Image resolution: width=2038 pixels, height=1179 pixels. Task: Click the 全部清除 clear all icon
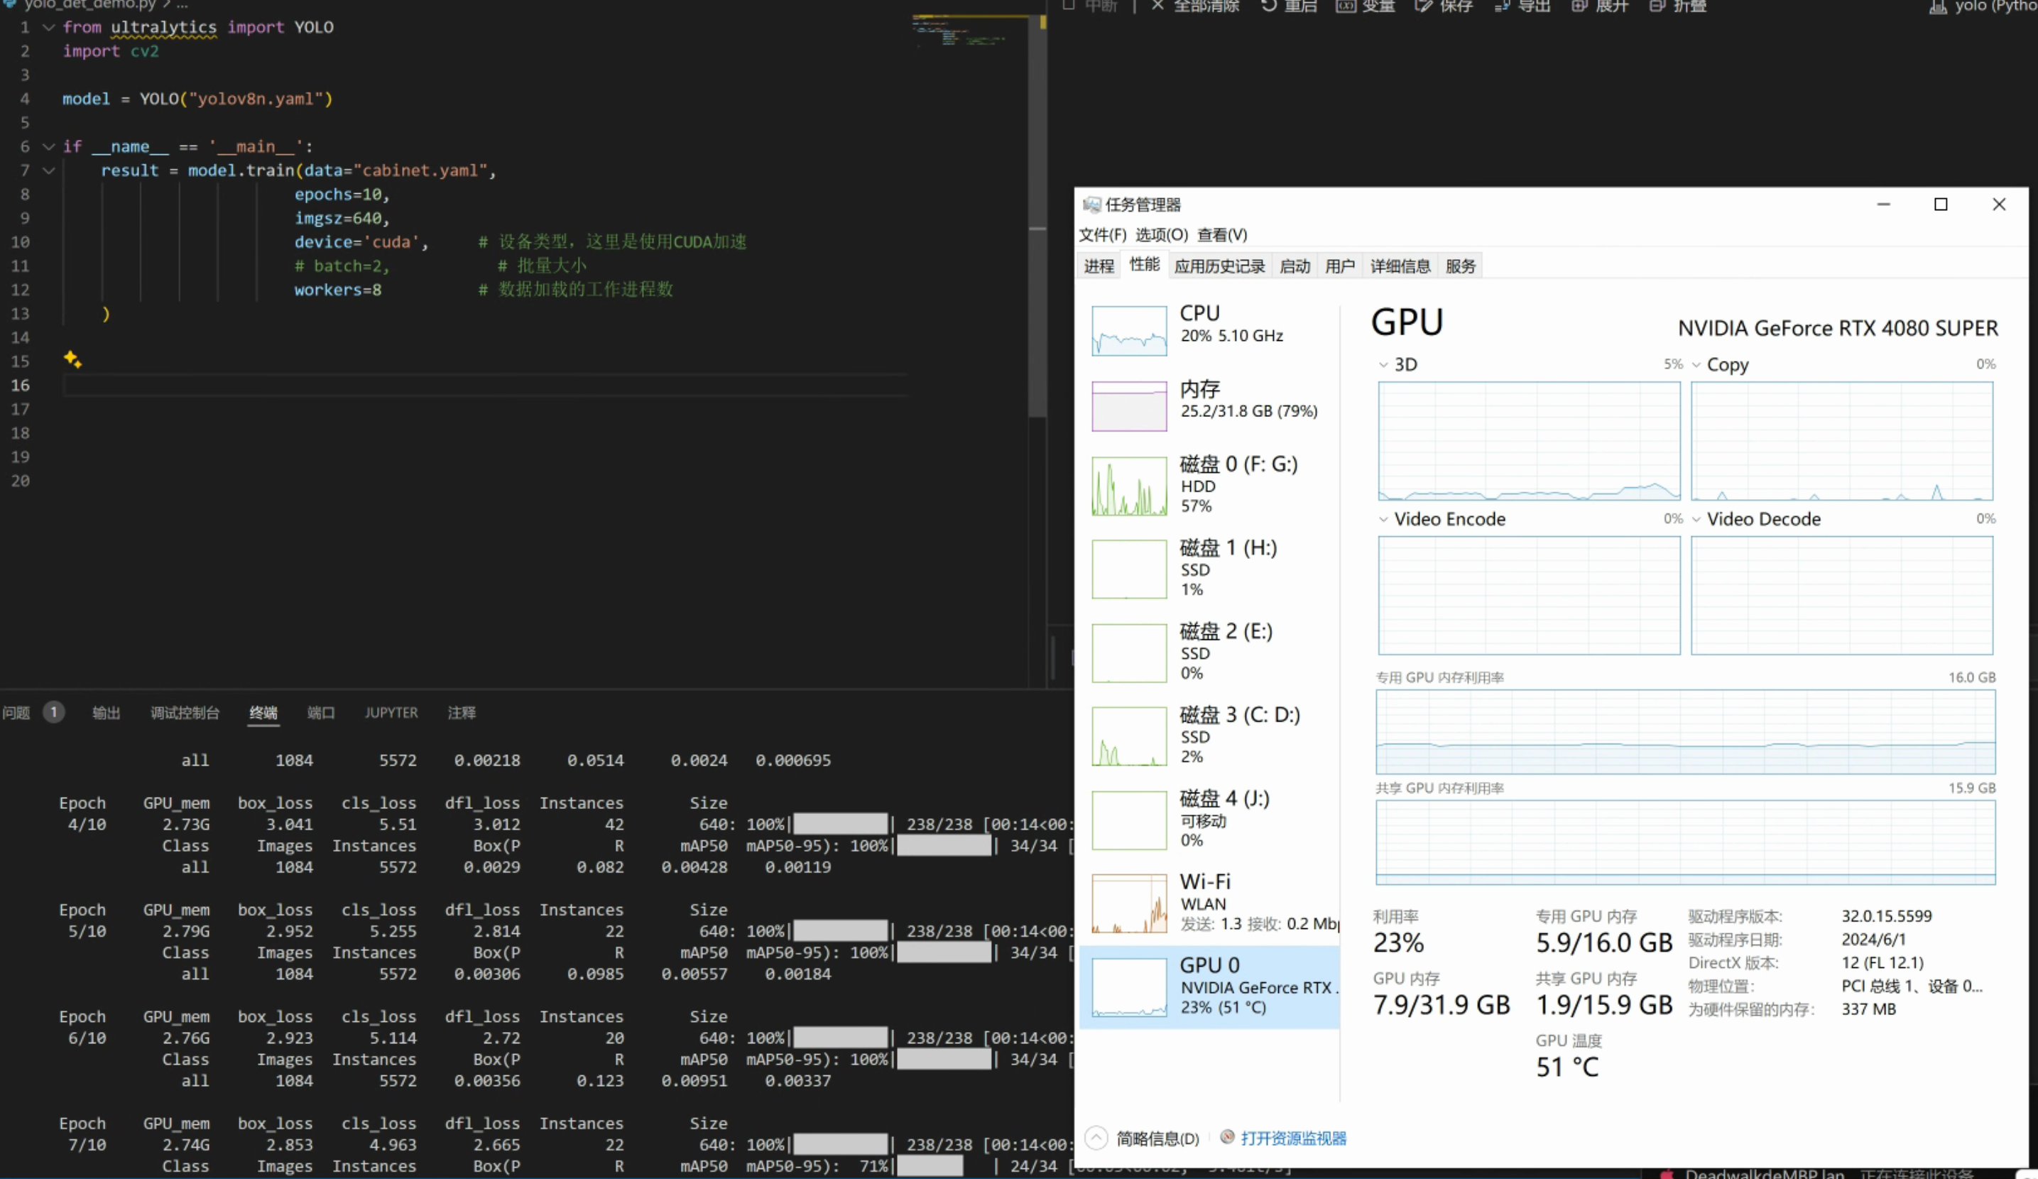(1158, 6)
